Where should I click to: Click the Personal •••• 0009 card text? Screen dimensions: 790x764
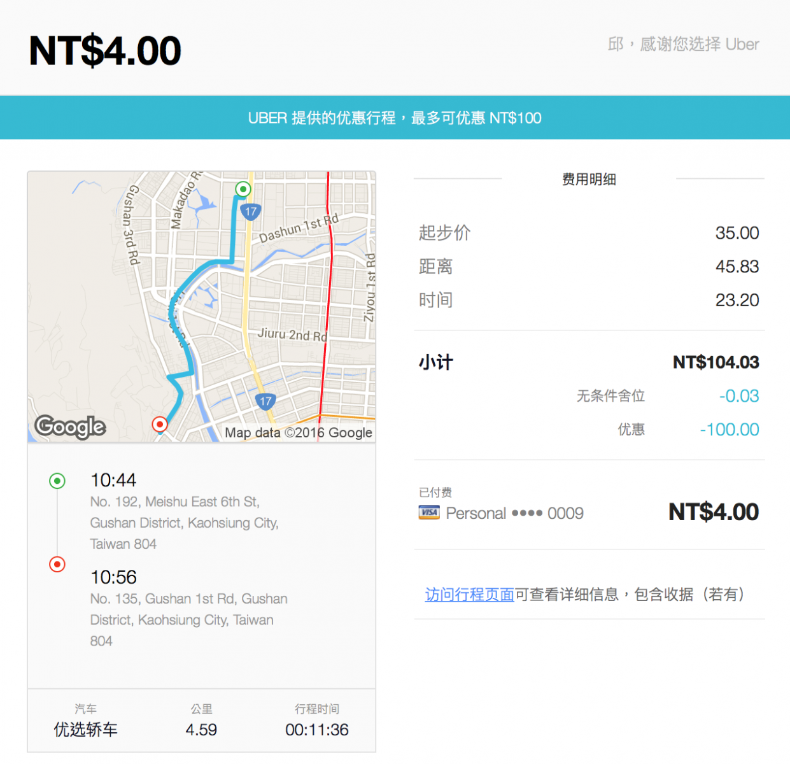pyautogui.click(x=514, y=513)
